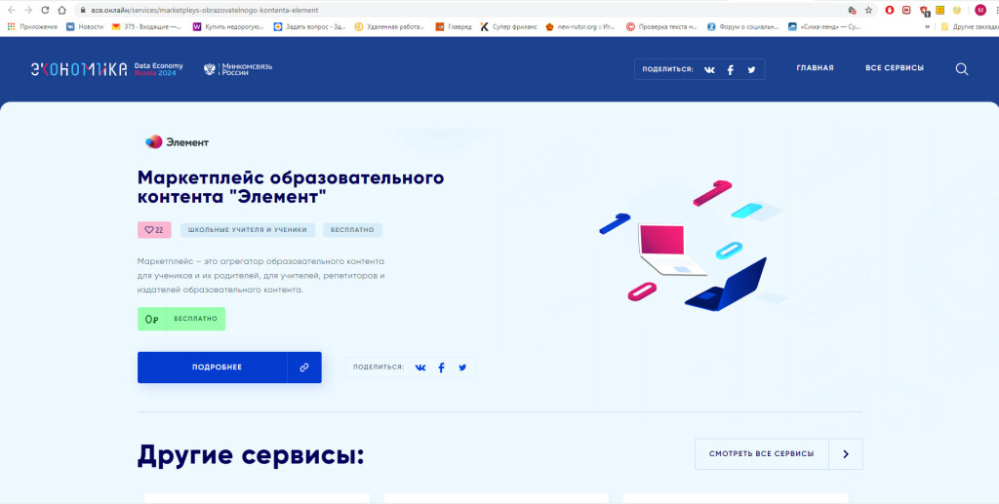Open the Купить недорогую bookmark

click(228, 26)
